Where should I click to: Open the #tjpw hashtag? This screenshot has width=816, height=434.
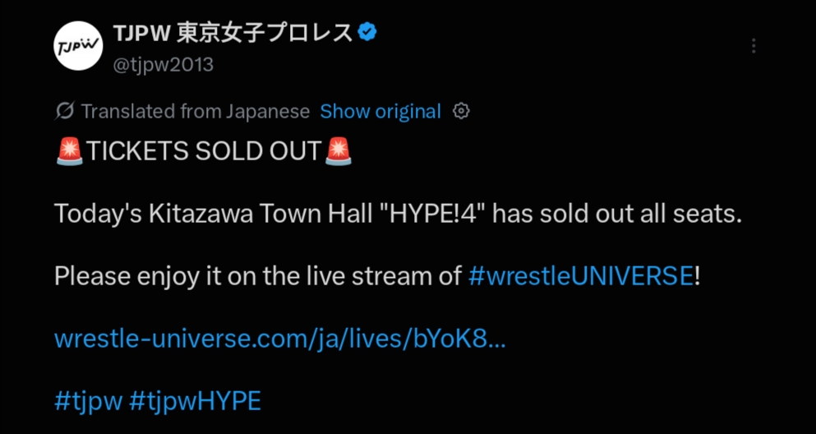pos(88,402)
